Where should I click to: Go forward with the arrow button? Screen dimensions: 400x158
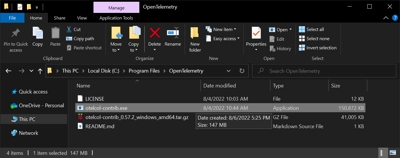[x=22, y=71]
